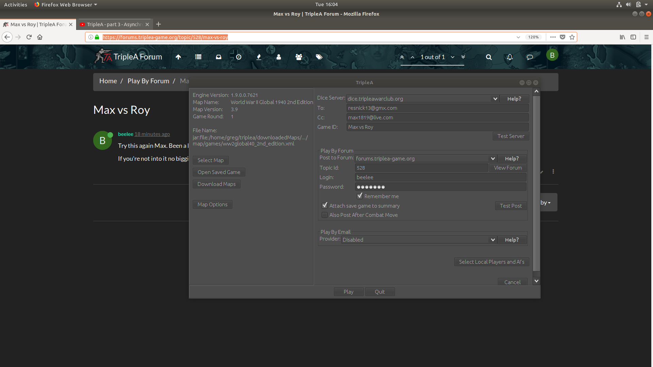653x367 pixels.
Task: Expand the Post to Forum dropdown
Action: (493, 159)
